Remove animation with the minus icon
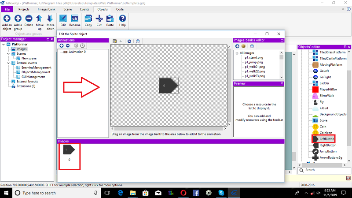 [x=68, y=46]
